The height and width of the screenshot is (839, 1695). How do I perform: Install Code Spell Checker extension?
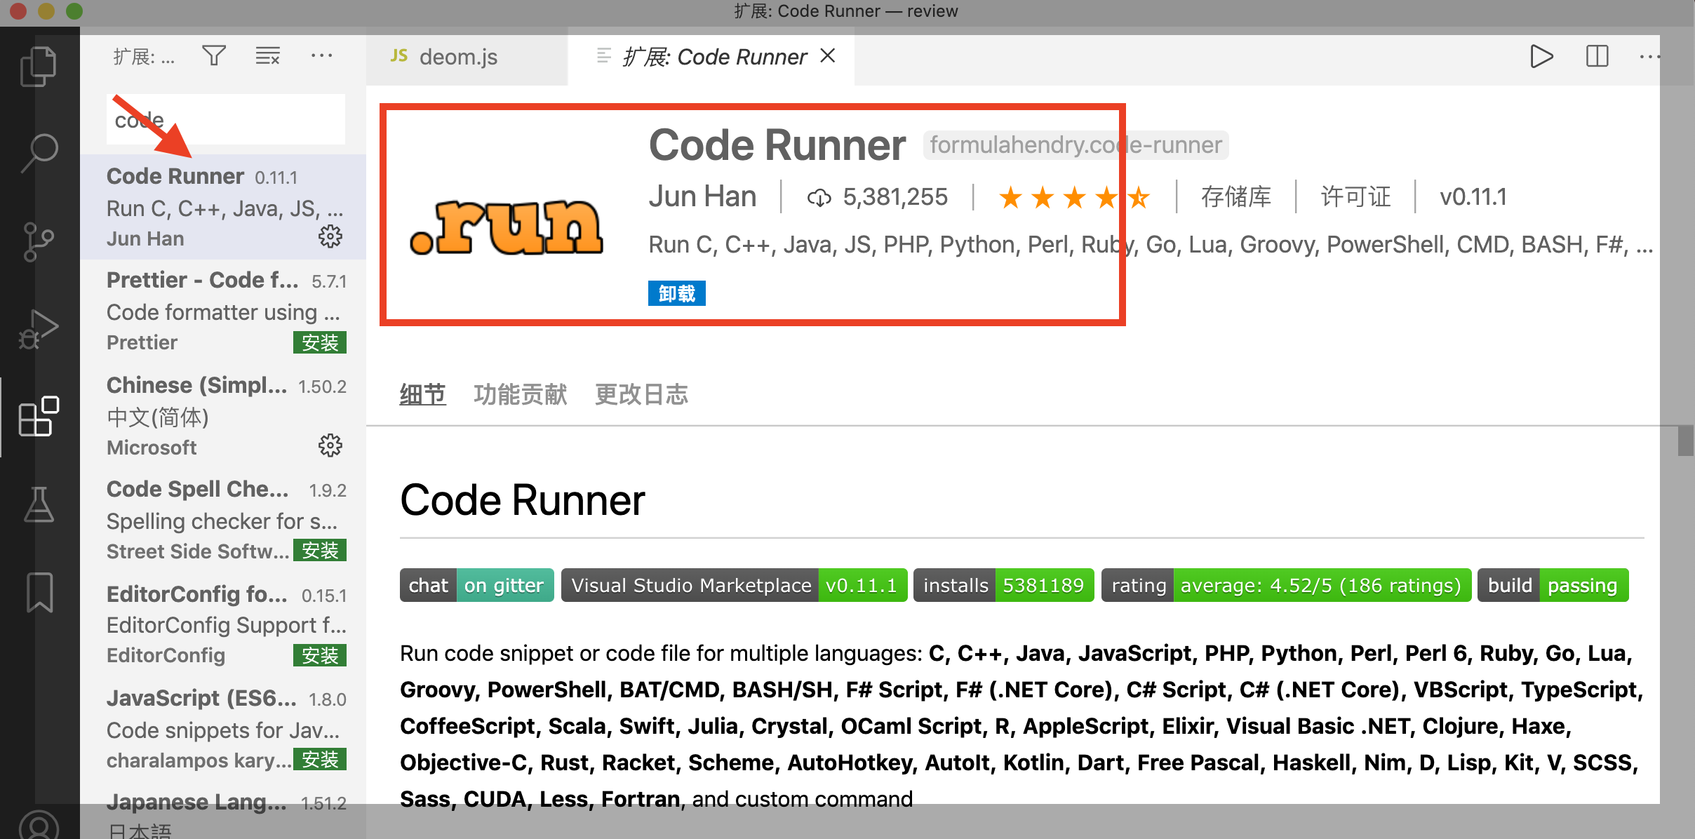tap(320, 550)
